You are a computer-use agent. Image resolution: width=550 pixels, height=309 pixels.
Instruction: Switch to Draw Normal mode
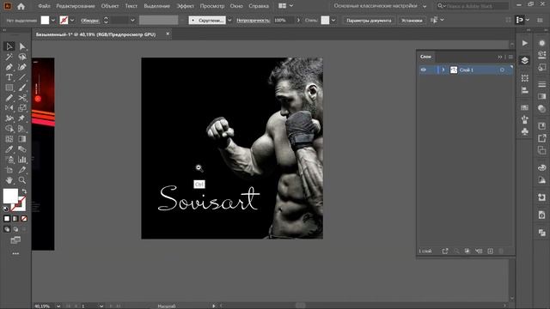click(7, 229)
